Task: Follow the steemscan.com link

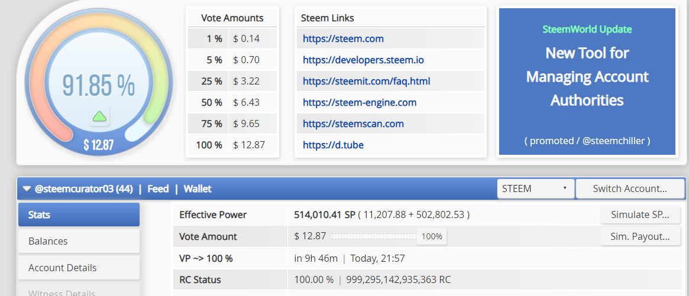Action: click(x=353, y=124)
